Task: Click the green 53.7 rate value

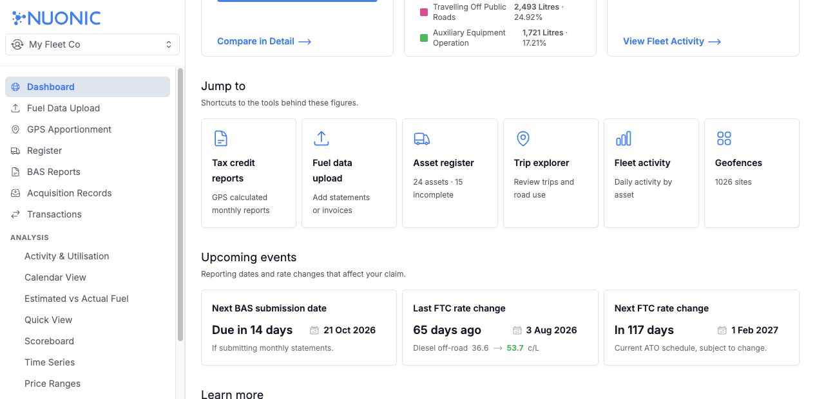Action: (x=515, y=348)
